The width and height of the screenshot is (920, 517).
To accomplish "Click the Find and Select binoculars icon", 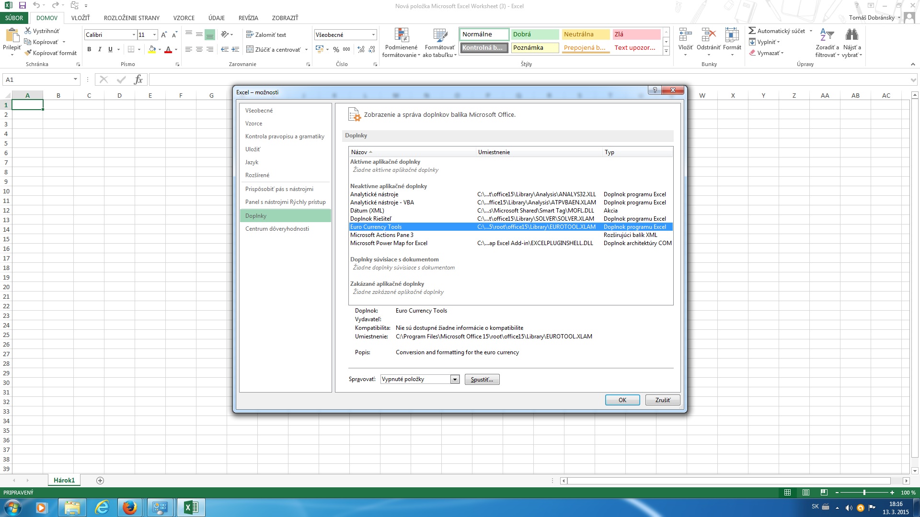I will [851, 35].
